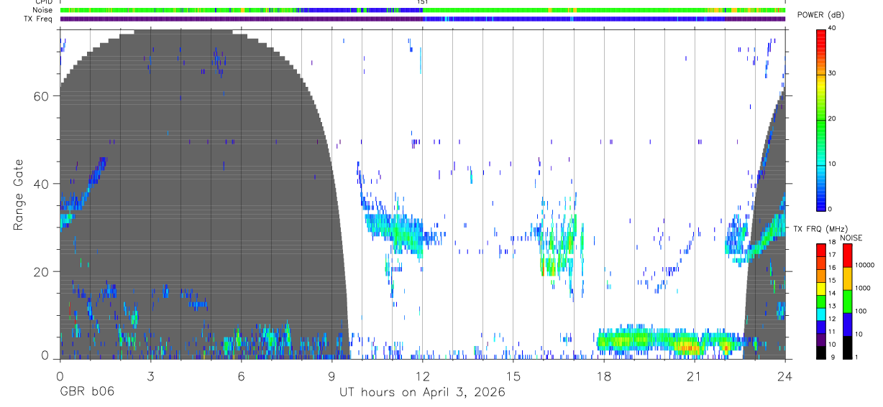Click x-axis tick label '12'

423,375
